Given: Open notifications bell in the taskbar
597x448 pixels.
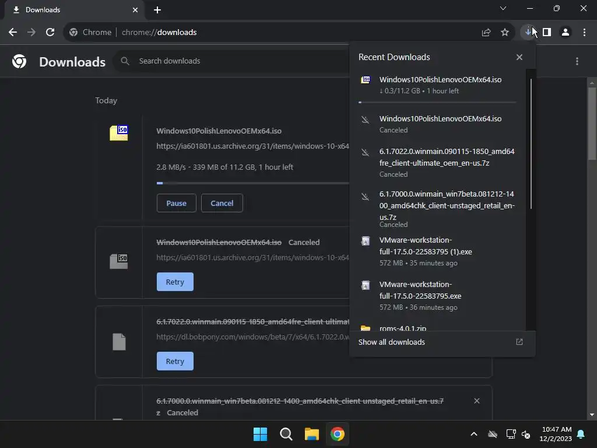Looking at the screenshot, I should pos(581,434).
